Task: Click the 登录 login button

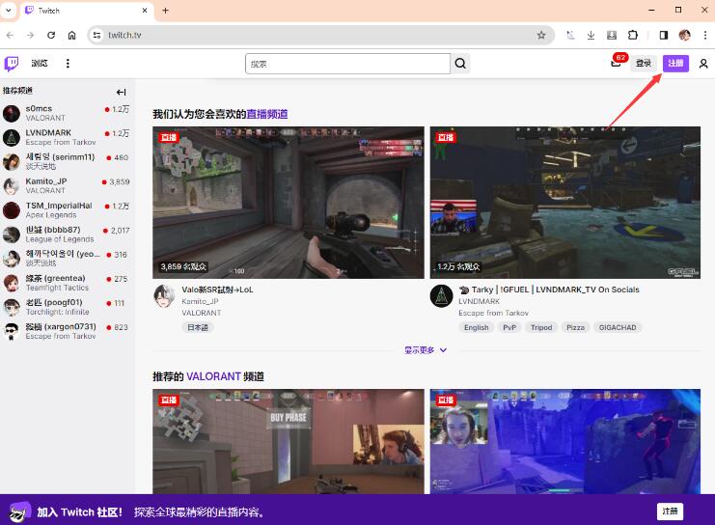Action: tap(644, 64)
